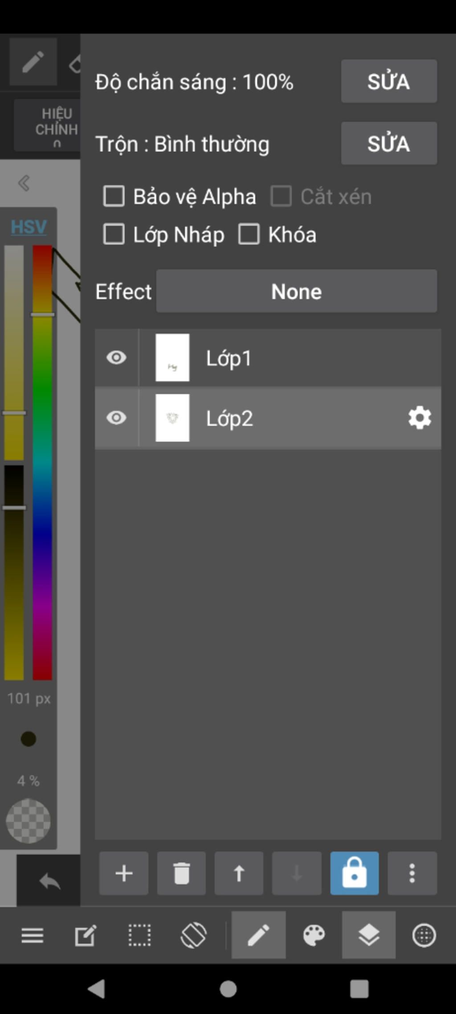This screenshot has width=456, height=1014.
Task: Add a new layer with plus icon
Action: [124, 873]
